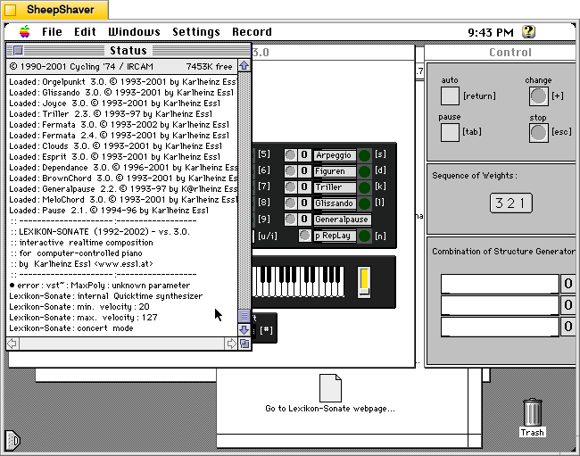
Task: Toggle the gray button left of Triller
Action: coord(290,187)
